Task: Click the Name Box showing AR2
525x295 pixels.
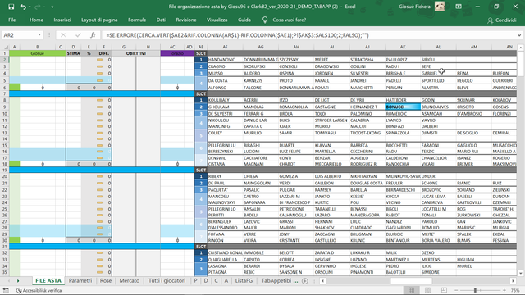Action: (x=20, y=35)
